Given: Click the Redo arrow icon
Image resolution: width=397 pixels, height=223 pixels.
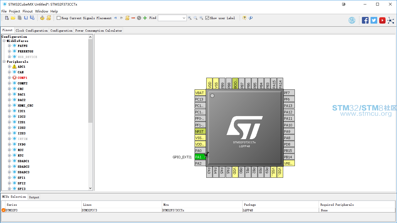Looking at the screenshot, I should 121,18.
